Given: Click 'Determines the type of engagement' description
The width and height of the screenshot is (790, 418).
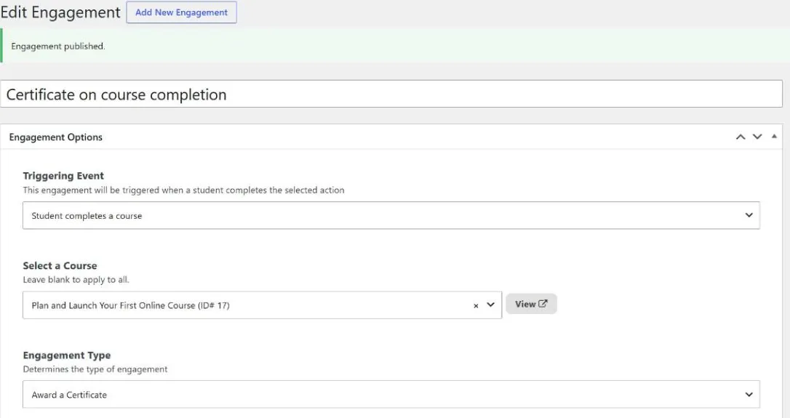Looking at the screenshot, I should [x=95, y=369].
